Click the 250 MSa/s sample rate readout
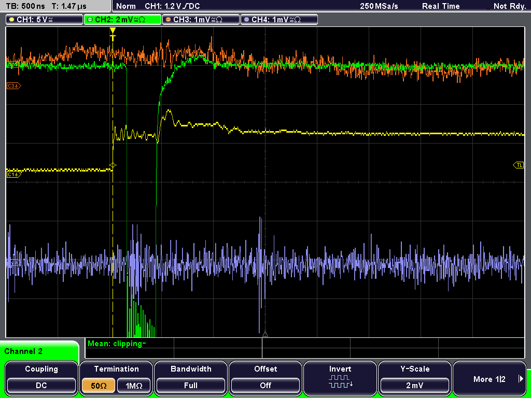This screenshot has height=398, width=531. (x=379, y=6)
